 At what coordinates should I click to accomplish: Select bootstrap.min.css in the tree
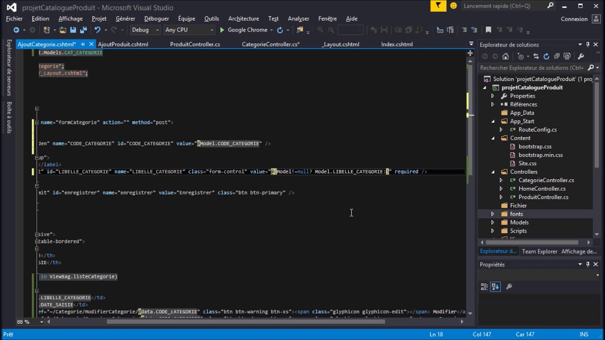pos(540,155)
